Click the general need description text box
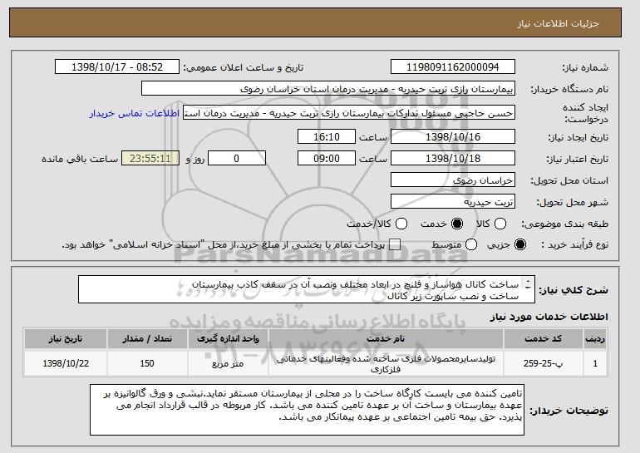 click(307, 289)
